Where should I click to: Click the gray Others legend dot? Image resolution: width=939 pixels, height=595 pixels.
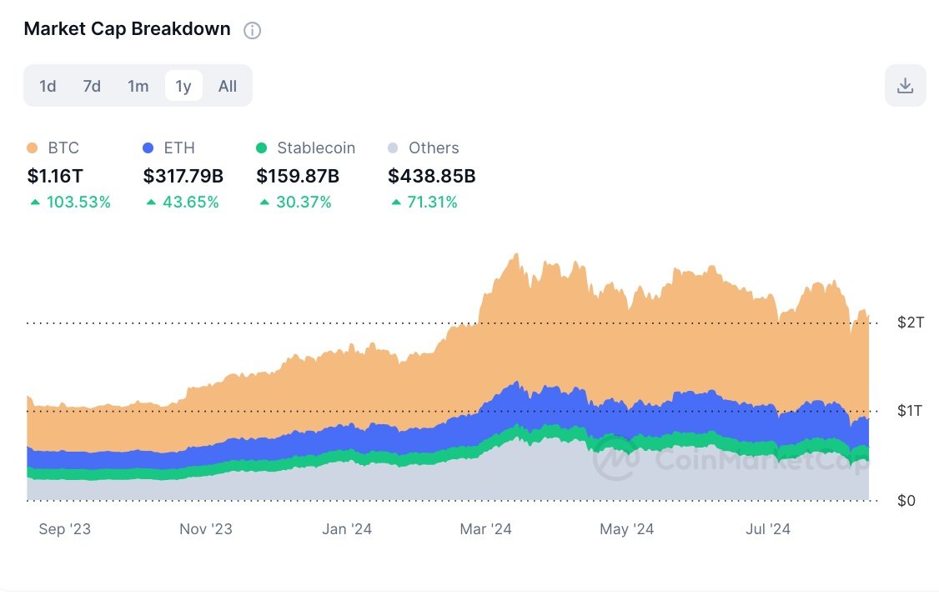coord(393,147)
